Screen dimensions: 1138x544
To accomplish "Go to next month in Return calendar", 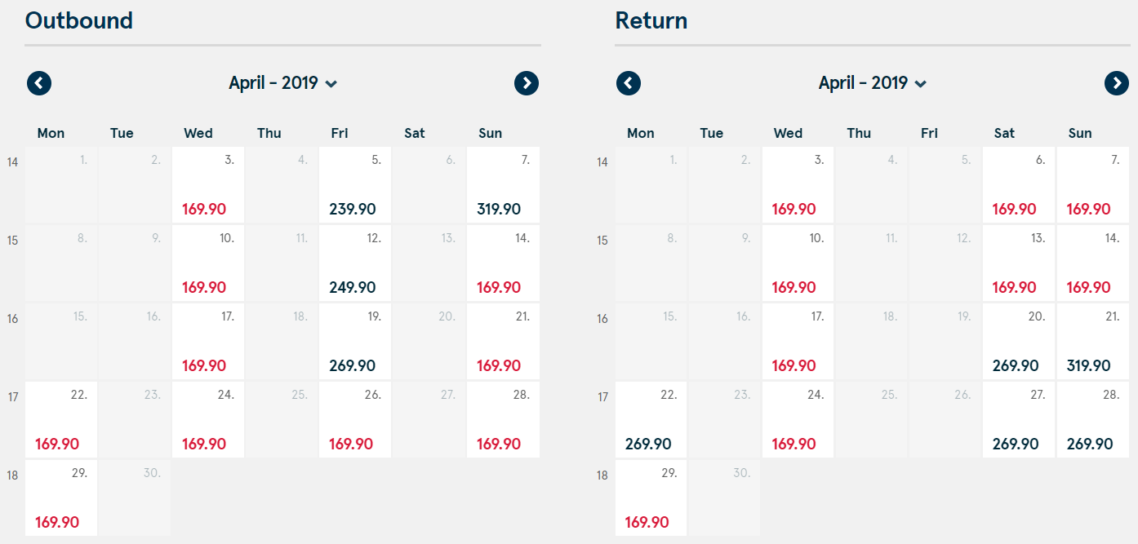I will (1117, 83).
